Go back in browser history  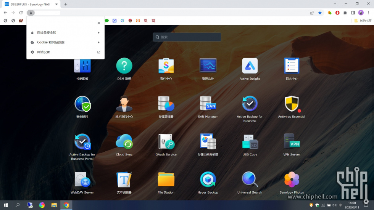pos(5,13)
